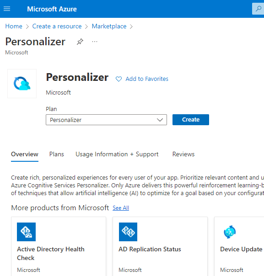Open Active Directory Health Check card title

[x=51, y=254]
